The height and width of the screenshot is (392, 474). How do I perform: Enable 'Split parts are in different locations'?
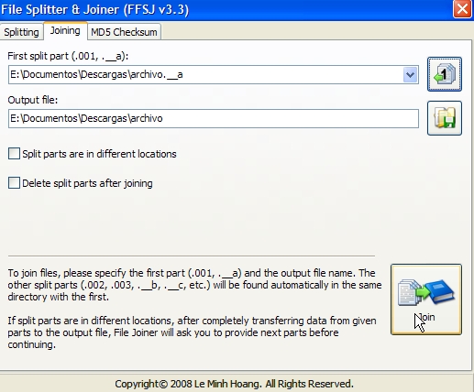click(x=14, y=154)
